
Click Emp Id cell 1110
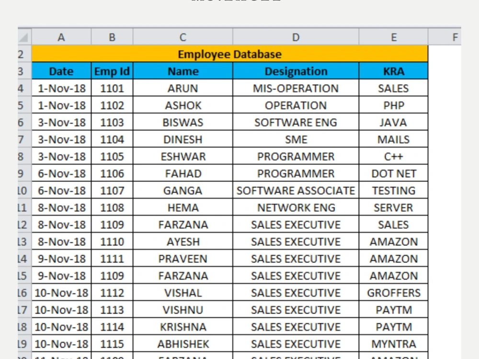point(112,241)
